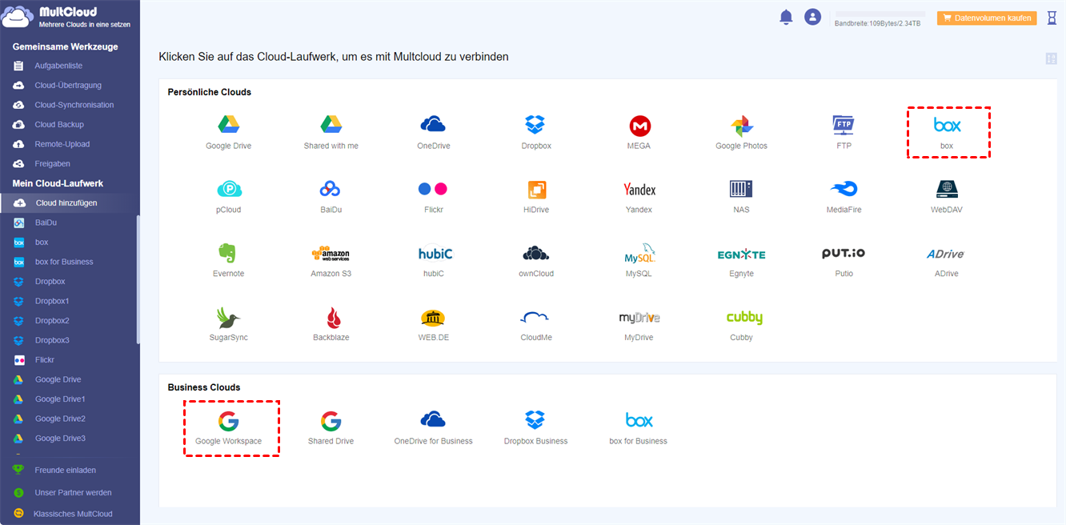The image size is (1066, 525).
Task: Add Flickr cloud in the grid
Action: (433, 197)
